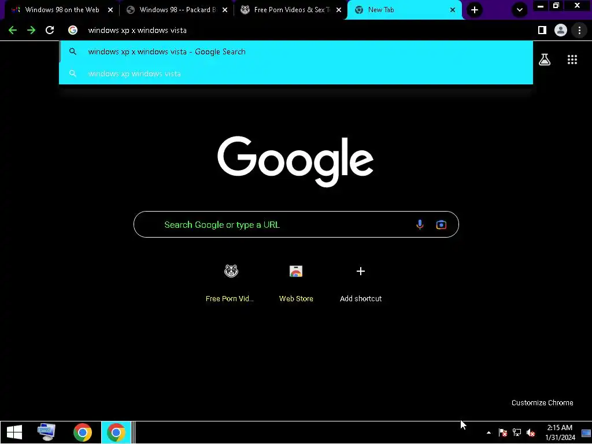
Task: Choose the 'windows xp windows vista' suggestion
Action: pyautogui.click(x=296, y=73)
